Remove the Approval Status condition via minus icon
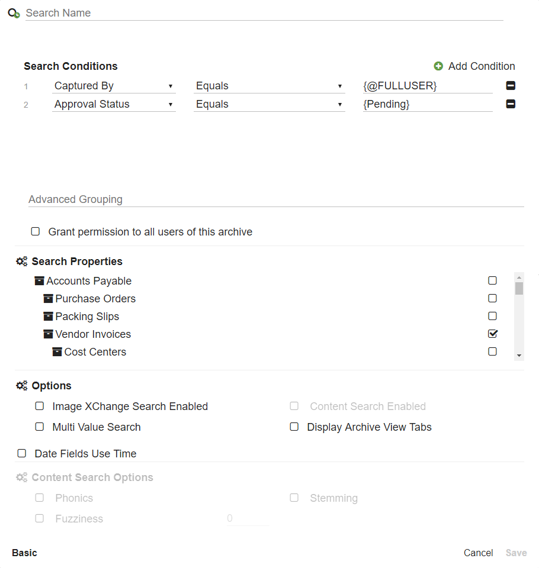Viewport: 539px width, 568px height. [x=511, y=104]
